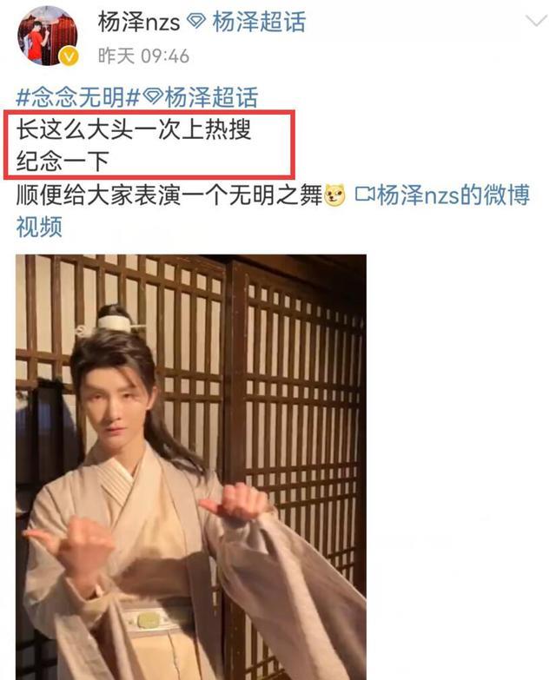
Task: Open the 杨泽nzs profile avatar
Action: tap(47, 36)
